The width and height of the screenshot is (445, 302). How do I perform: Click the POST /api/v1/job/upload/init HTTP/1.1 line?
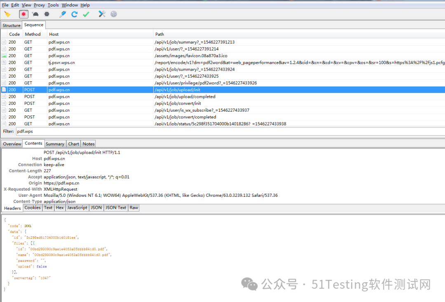tap(82, 152)
